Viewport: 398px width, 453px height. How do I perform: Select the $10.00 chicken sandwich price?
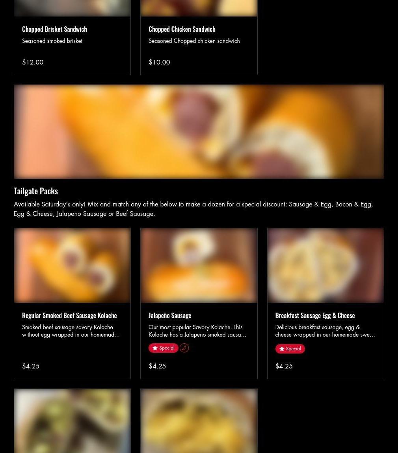point(159,62)
